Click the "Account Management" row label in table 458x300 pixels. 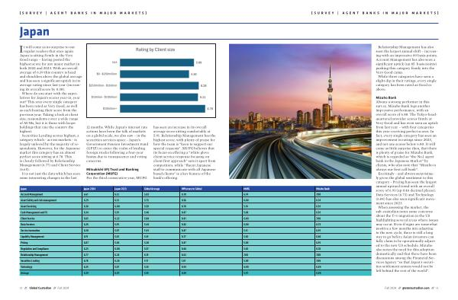tap(31, 194)
